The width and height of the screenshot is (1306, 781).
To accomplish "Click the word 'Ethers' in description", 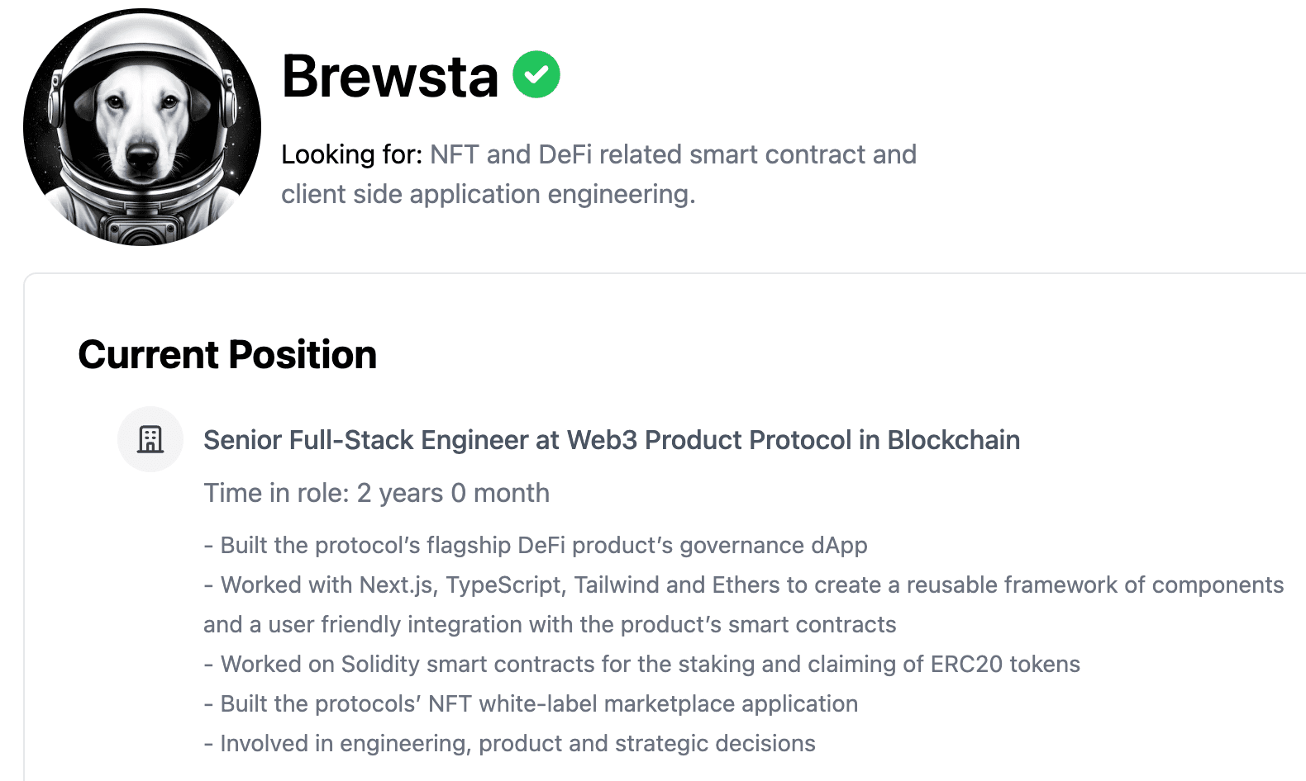I will tap(746, 585).
